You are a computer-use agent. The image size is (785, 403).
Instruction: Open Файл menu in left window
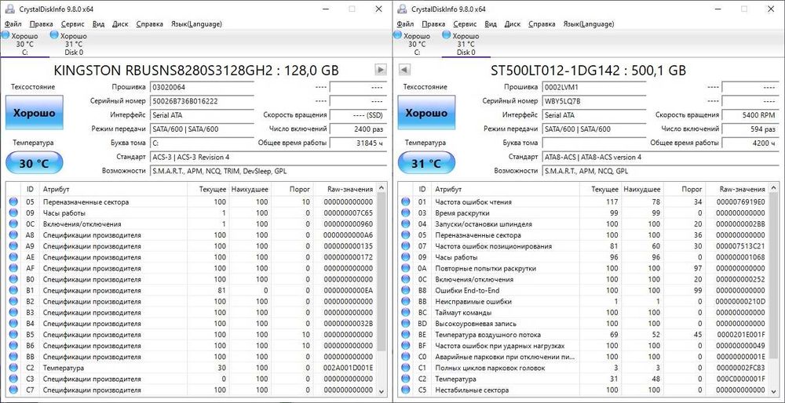click(13, 24)
